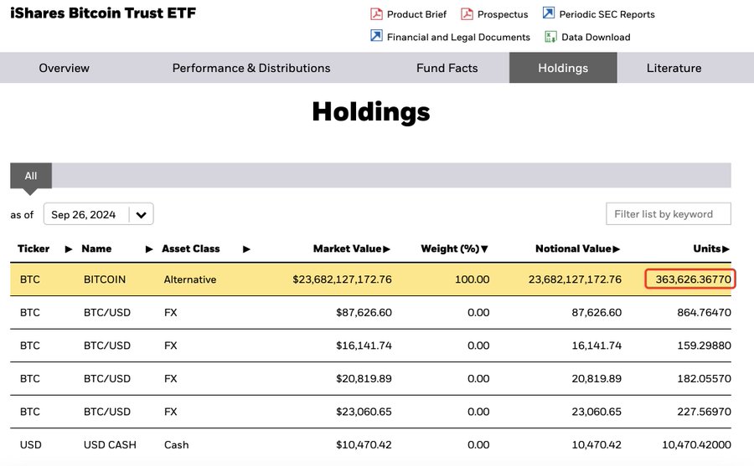This screenshot has height=466, width=754.
Task: Focus the Filter list by keyword field
Action: tap(669, 214)
